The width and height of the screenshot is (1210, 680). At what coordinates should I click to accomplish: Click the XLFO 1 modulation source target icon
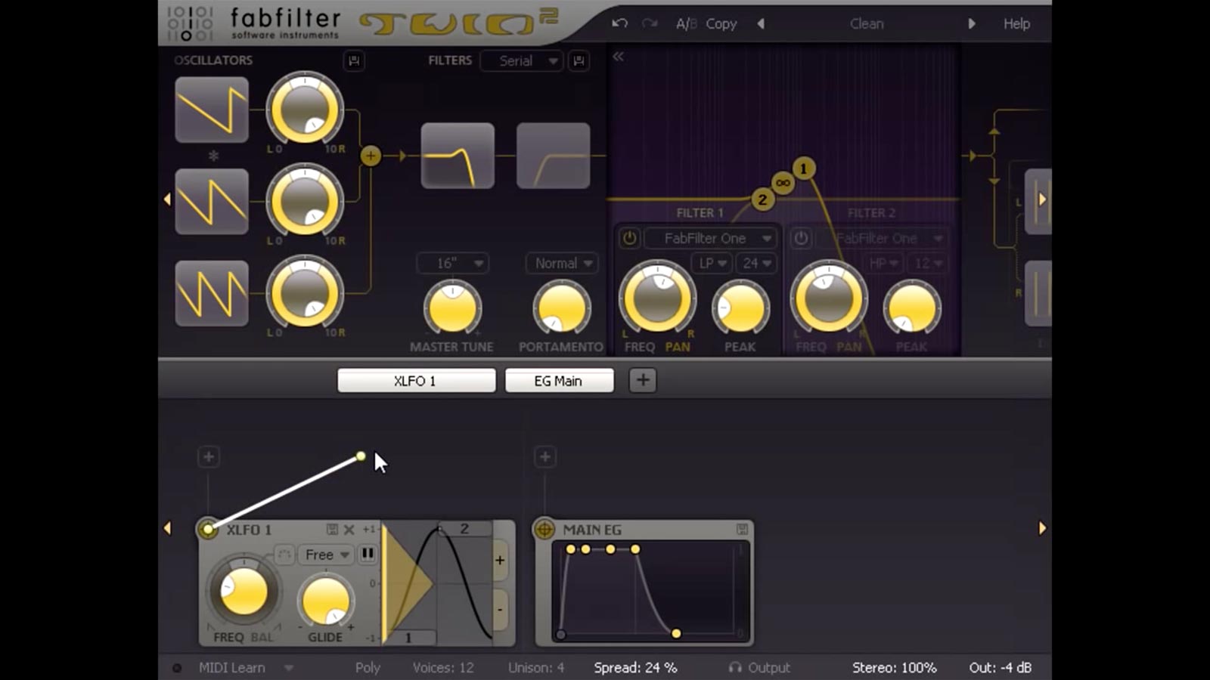pos(206,530)
